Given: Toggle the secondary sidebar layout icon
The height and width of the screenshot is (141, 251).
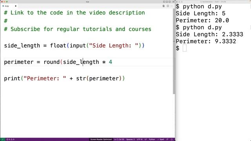Looking at the screenshot, I should 169,2.
